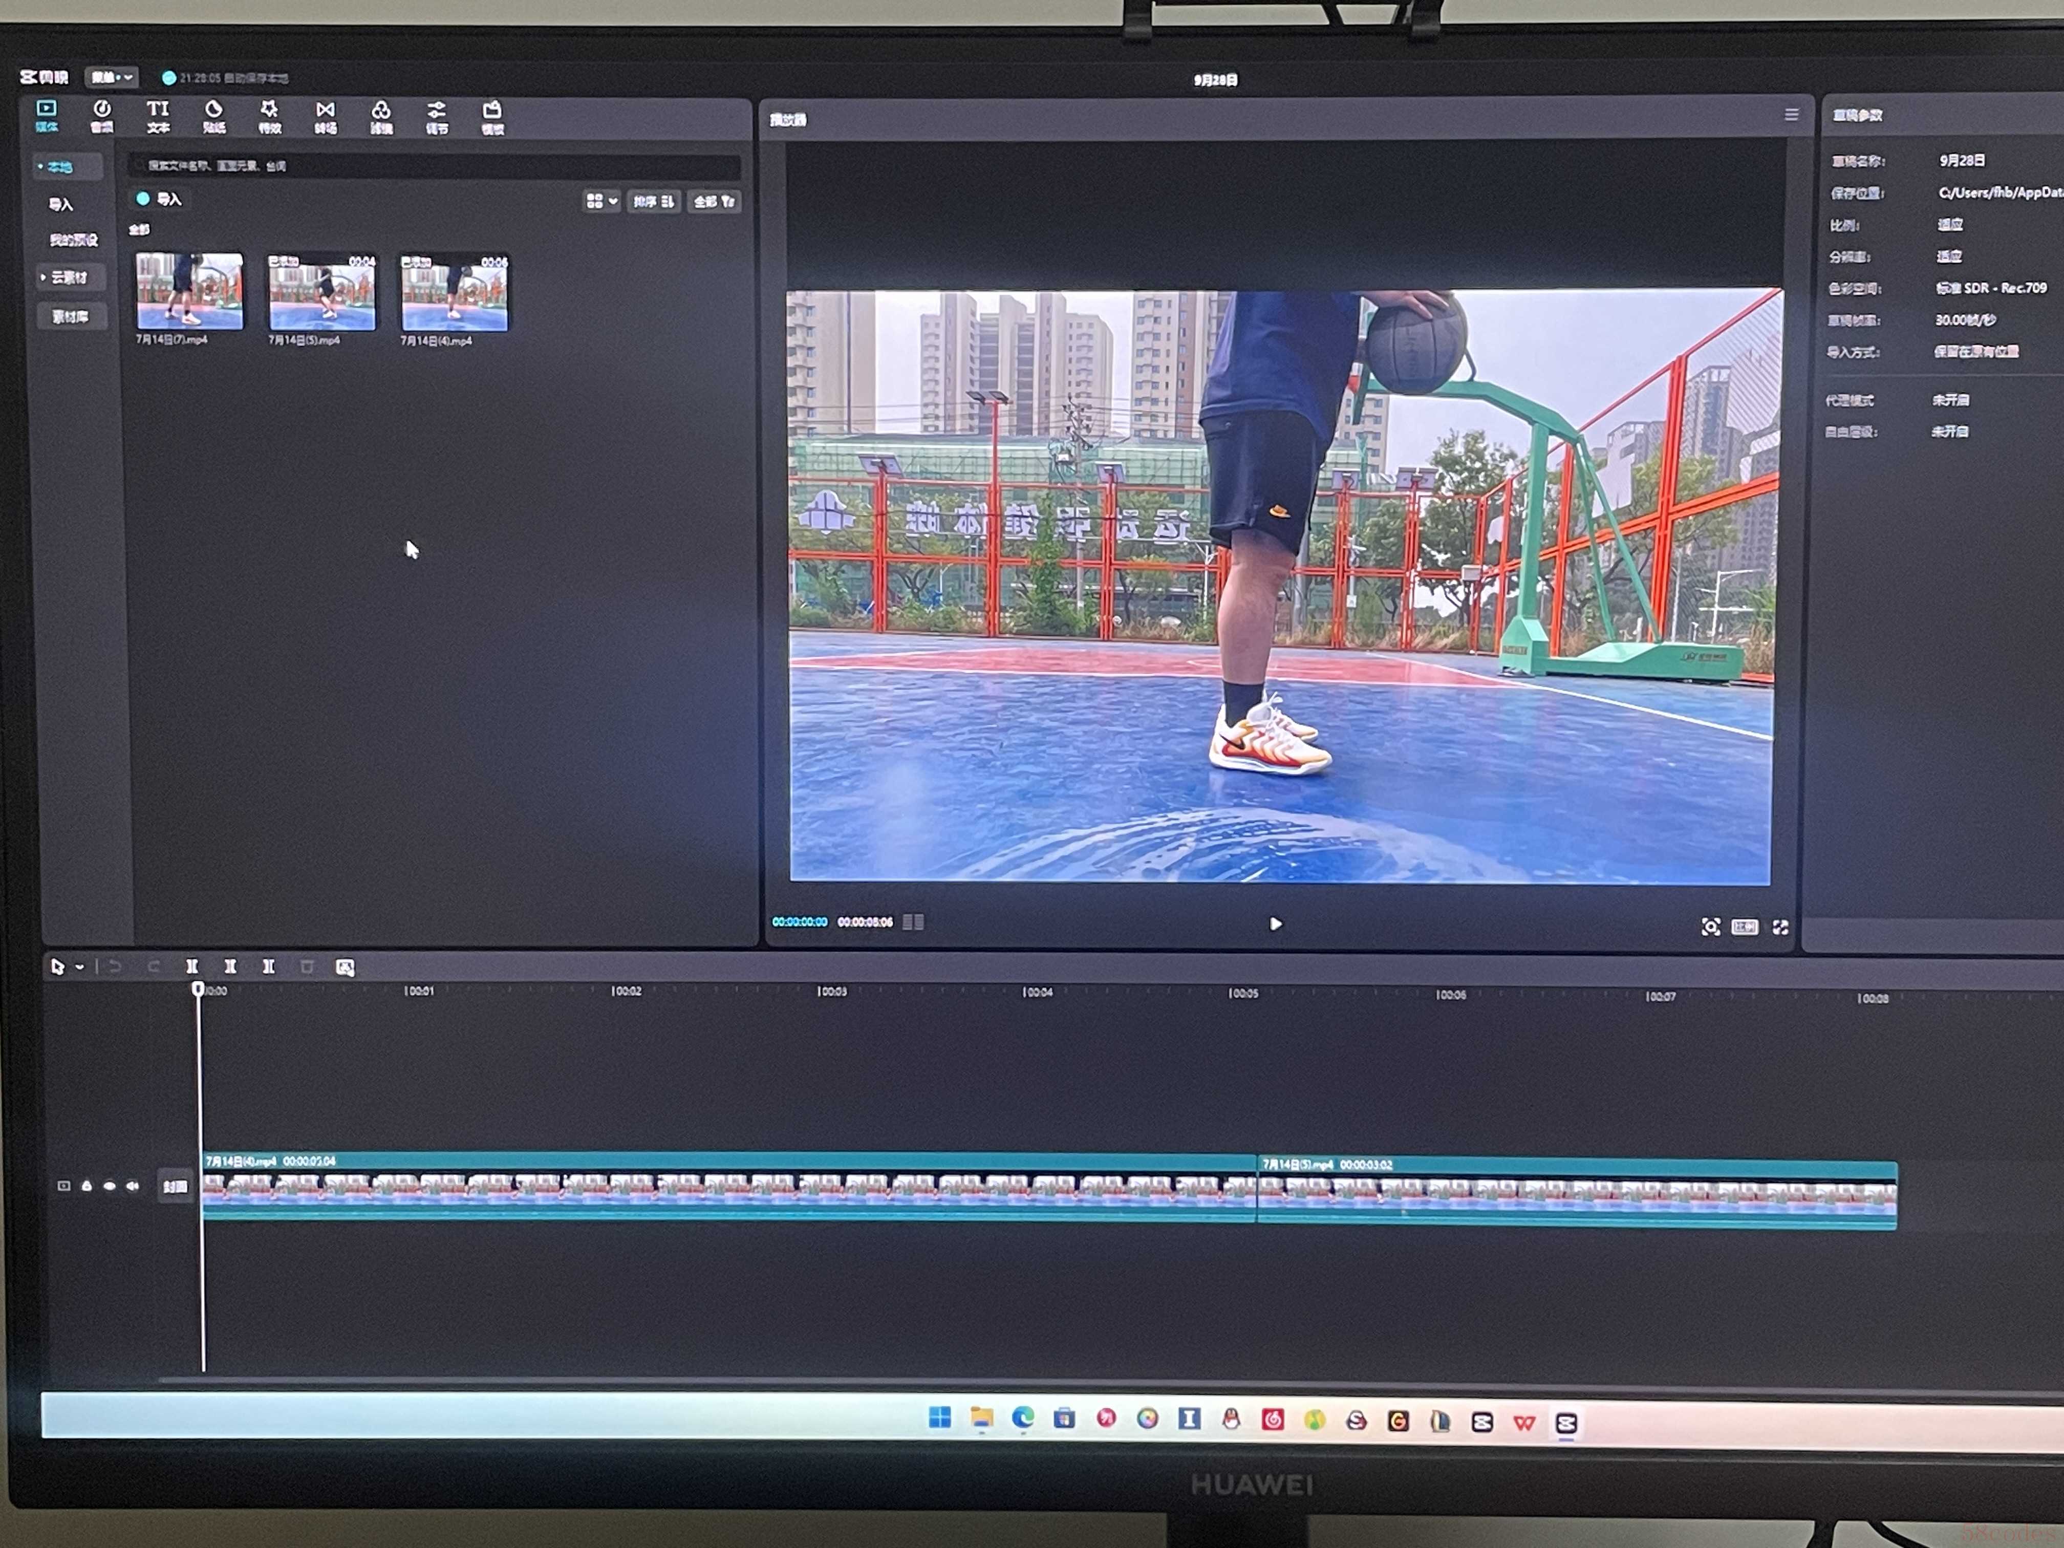Open the 贴纸 (Sticker) panel icon
This screenshot has width=2064, height=1548.
[x=213, y=117]
